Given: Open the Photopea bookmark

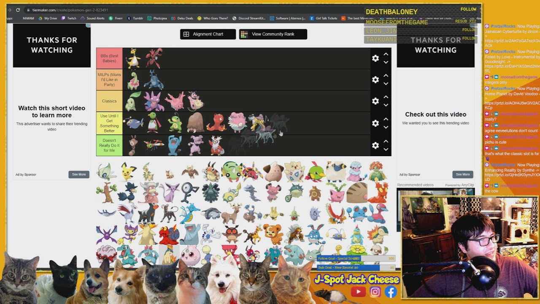Looking at the screenshot, I should 157,18.
